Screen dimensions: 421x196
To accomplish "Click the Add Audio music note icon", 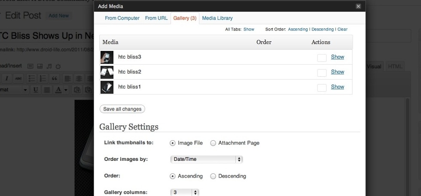I will 49,66.
